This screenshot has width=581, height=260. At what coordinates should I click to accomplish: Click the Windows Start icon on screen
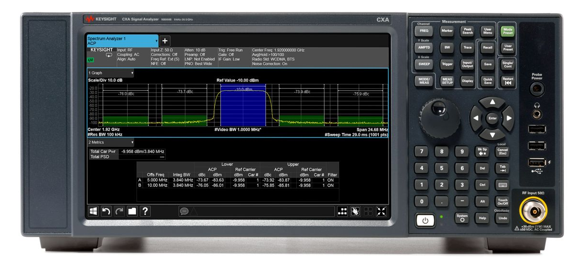(94, 211)
